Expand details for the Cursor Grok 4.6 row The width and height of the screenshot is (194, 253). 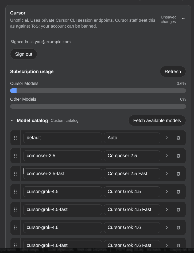coord(167,227)
